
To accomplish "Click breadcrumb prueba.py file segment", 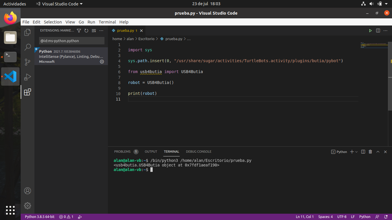I will (171, 39).
